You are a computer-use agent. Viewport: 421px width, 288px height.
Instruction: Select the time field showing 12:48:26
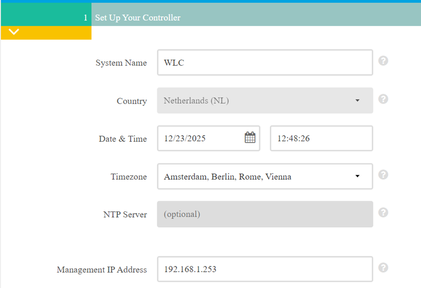point(321,139)
